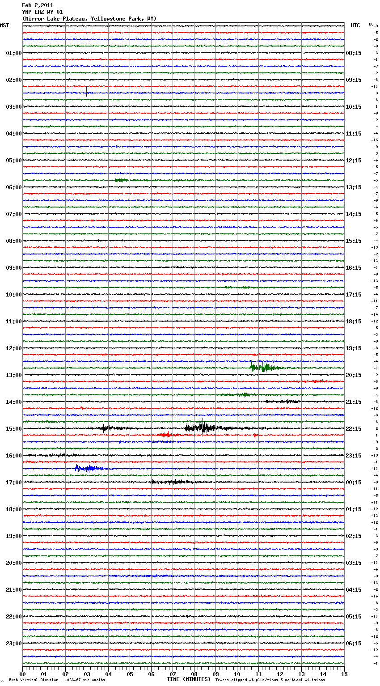Click the '17:15' UTC time label
Screen dimensions: 380x686
pyautogui.click(x=354, y=295)
